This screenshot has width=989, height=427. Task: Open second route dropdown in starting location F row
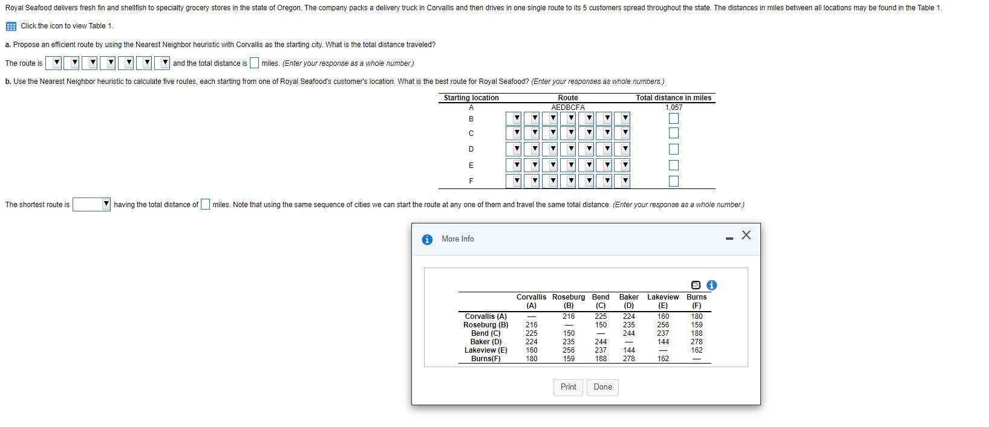click(532, 181)
